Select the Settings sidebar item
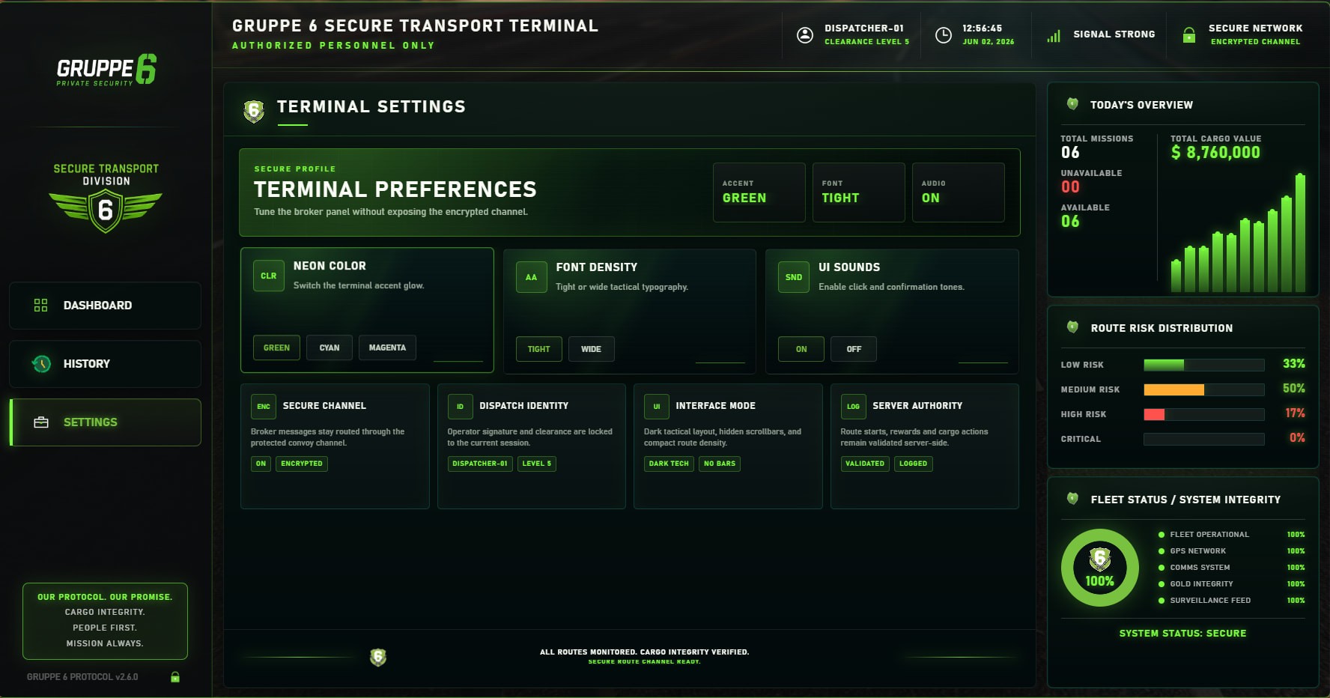Viewport: 1330px width, 698px height. click(105, 422)
